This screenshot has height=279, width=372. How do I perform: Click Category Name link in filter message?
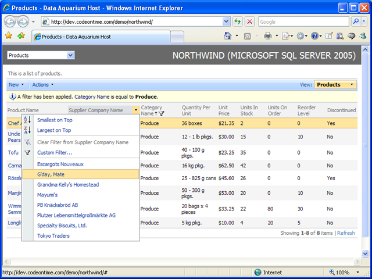point(92,97)
